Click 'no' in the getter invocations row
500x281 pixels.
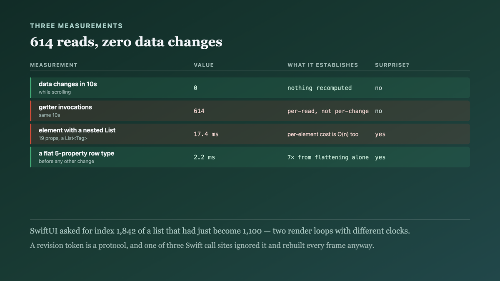tap(378, 111)
